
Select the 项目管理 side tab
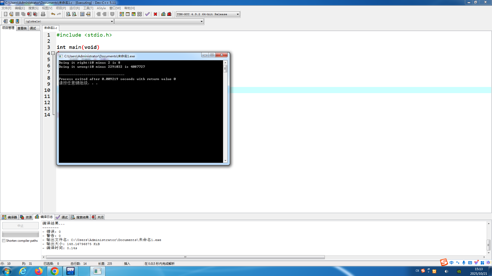tap(8, 28)
